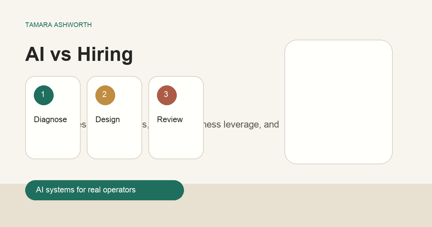Click the TAMARA ASHWORTH author name
This screenshot has height=227, width=432.
tap(58, 25)
